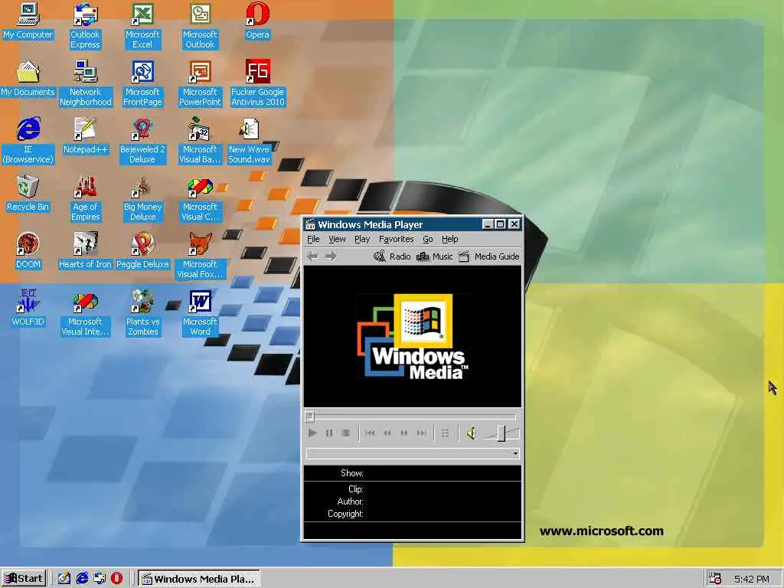Open the File menu

pyautogui.click(x=313, y=239)
